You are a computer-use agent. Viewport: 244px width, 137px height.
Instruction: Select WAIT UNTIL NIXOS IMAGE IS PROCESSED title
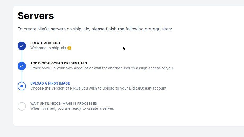63,104
